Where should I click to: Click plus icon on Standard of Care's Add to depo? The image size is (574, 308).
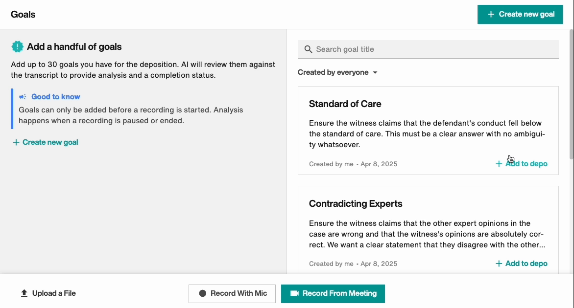point(499,164)
